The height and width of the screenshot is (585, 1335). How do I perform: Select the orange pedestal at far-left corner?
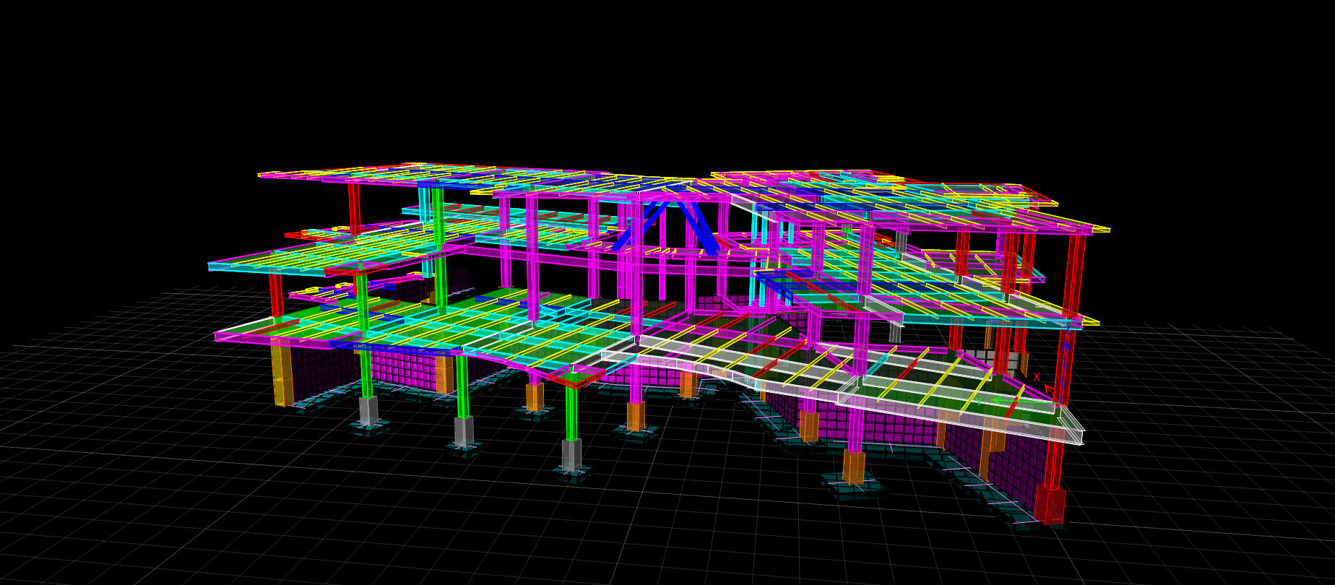(x=282, y=376)
